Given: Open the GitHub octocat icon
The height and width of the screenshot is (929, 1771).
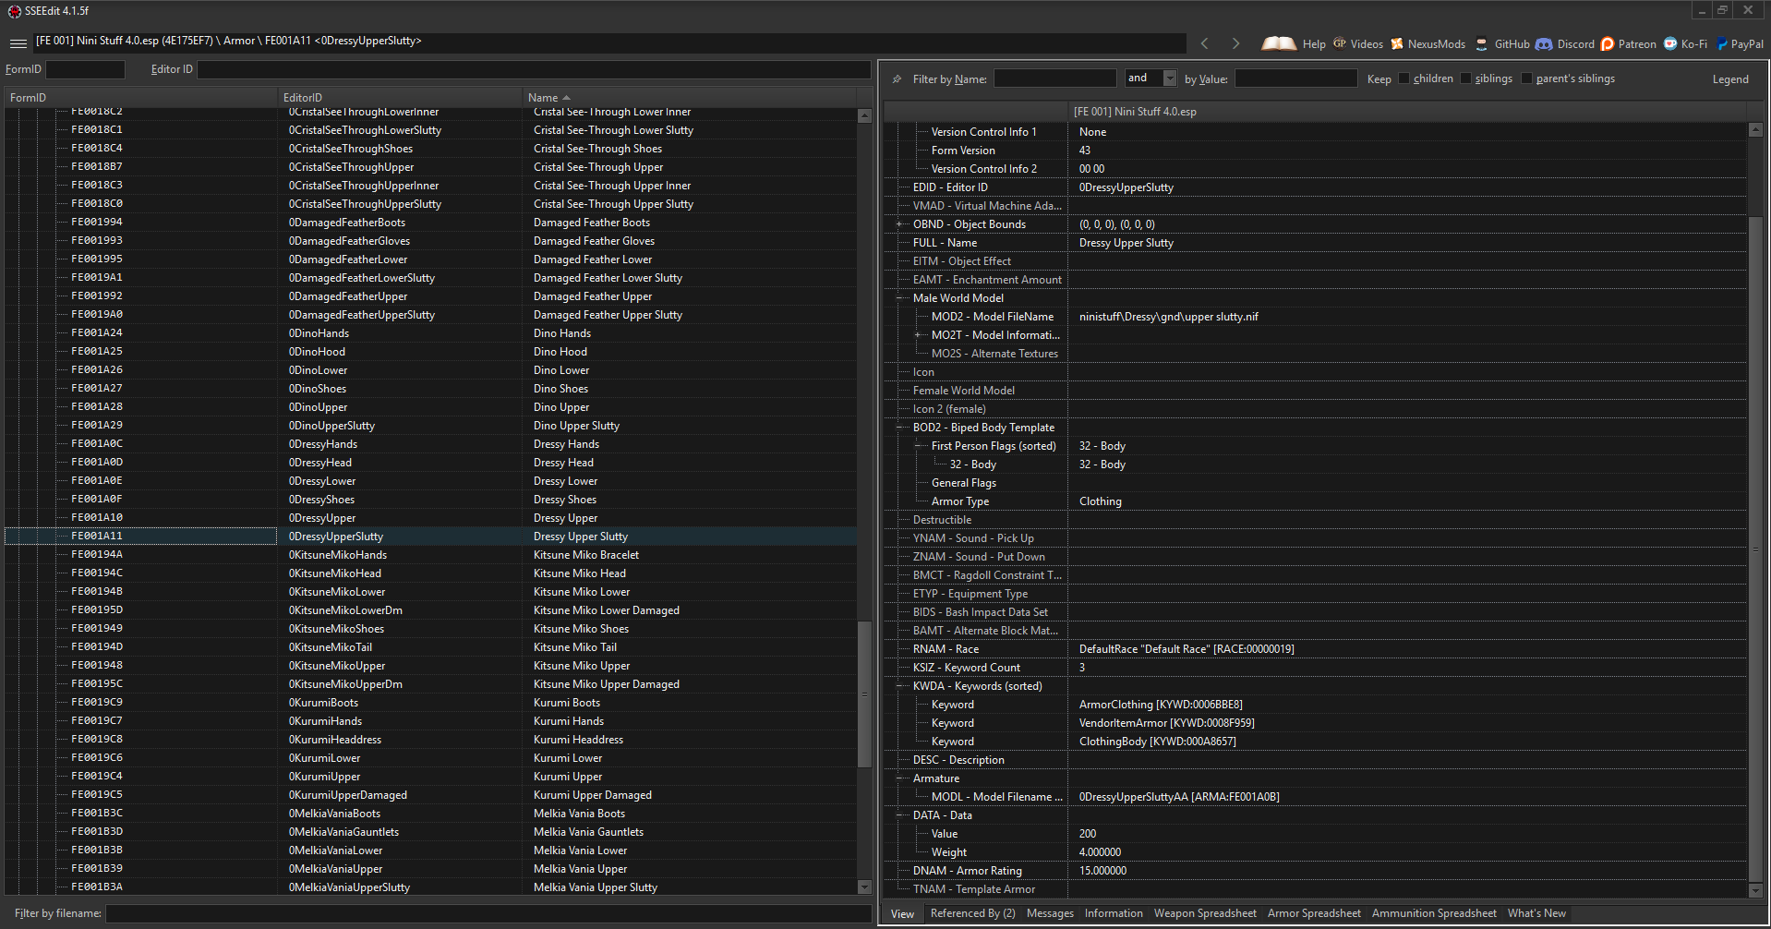Looking at the screenshot, I should (1482, 43).
